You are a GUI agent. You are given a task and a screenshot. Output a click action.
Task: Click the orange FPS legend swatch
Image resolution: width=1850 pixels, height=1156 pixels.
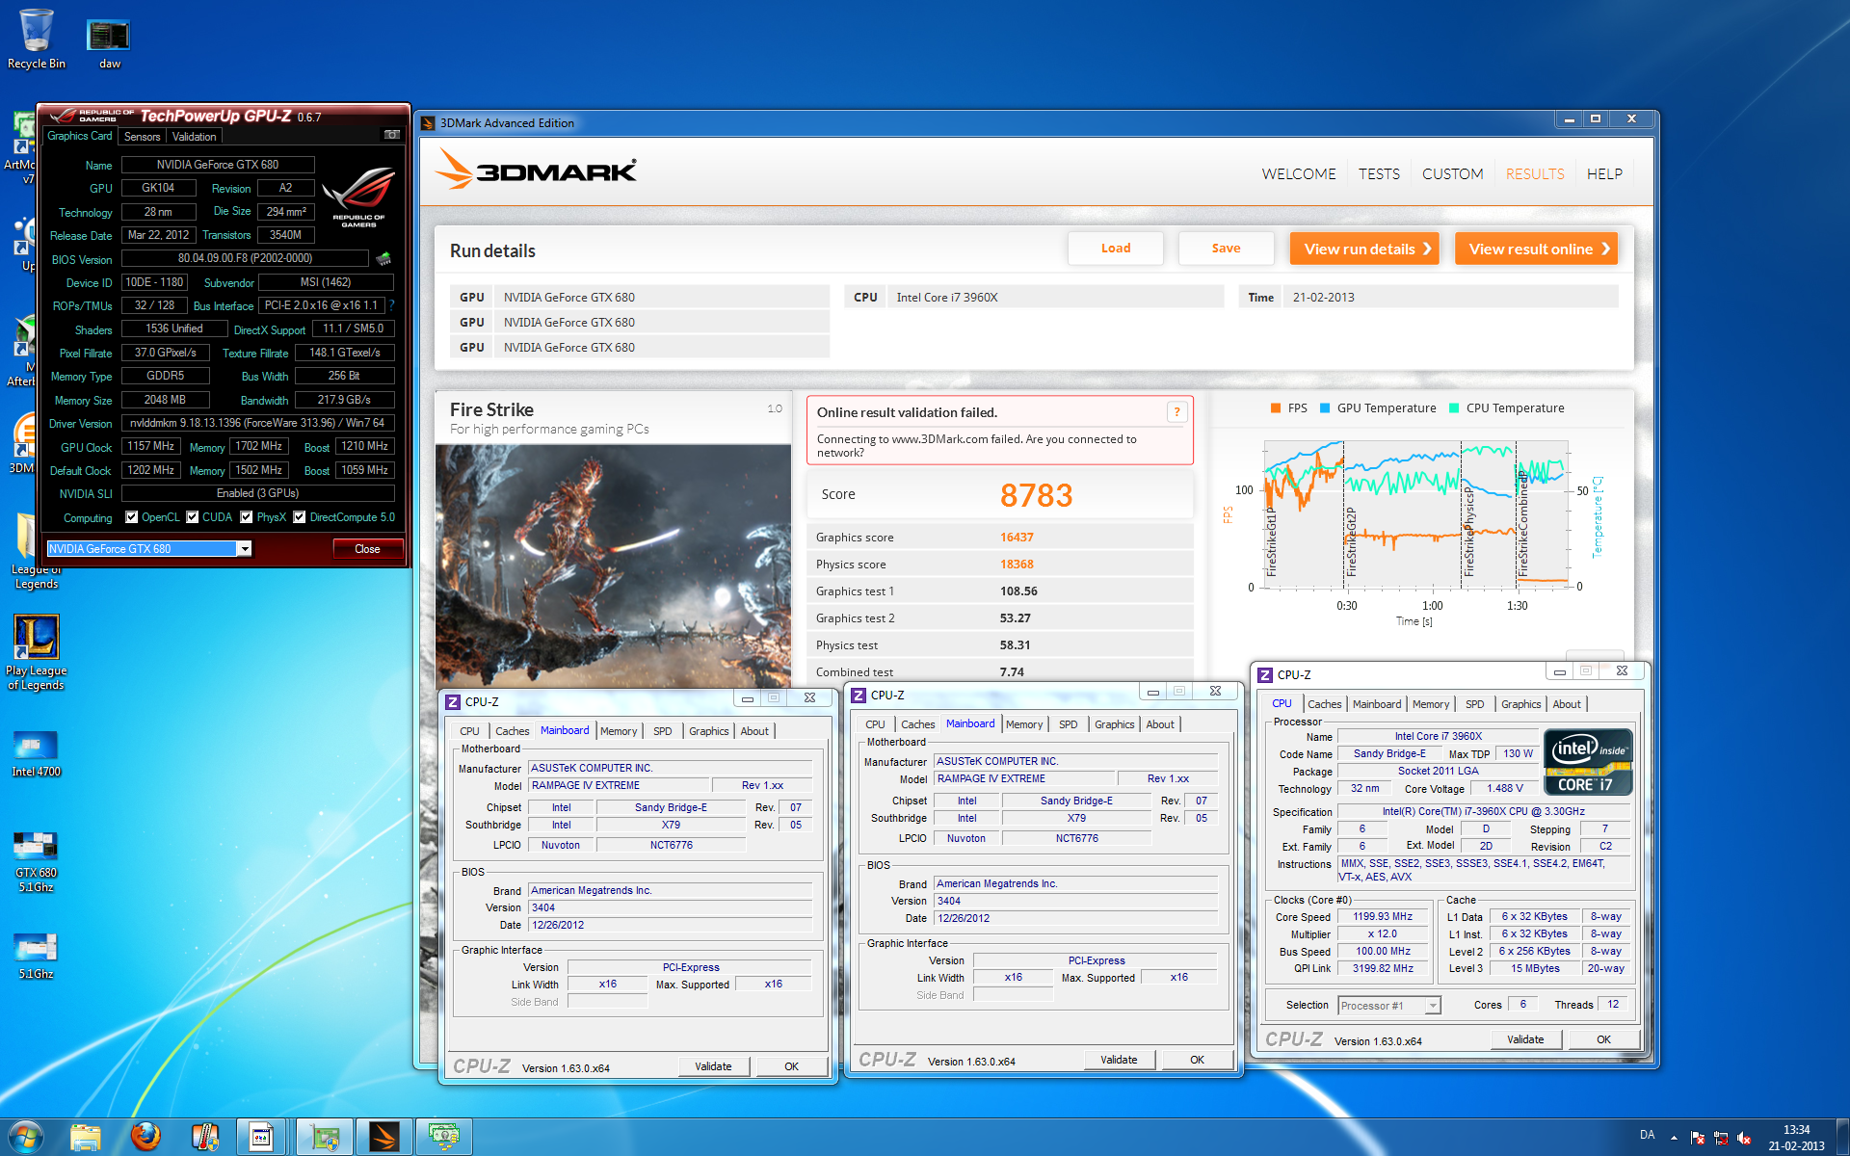point(1276,408)
